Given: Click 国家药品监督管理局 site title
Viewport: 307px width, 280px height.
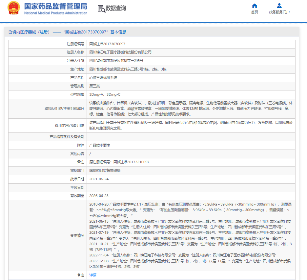Looking at the screenshot, I should [x=56, y=6].
